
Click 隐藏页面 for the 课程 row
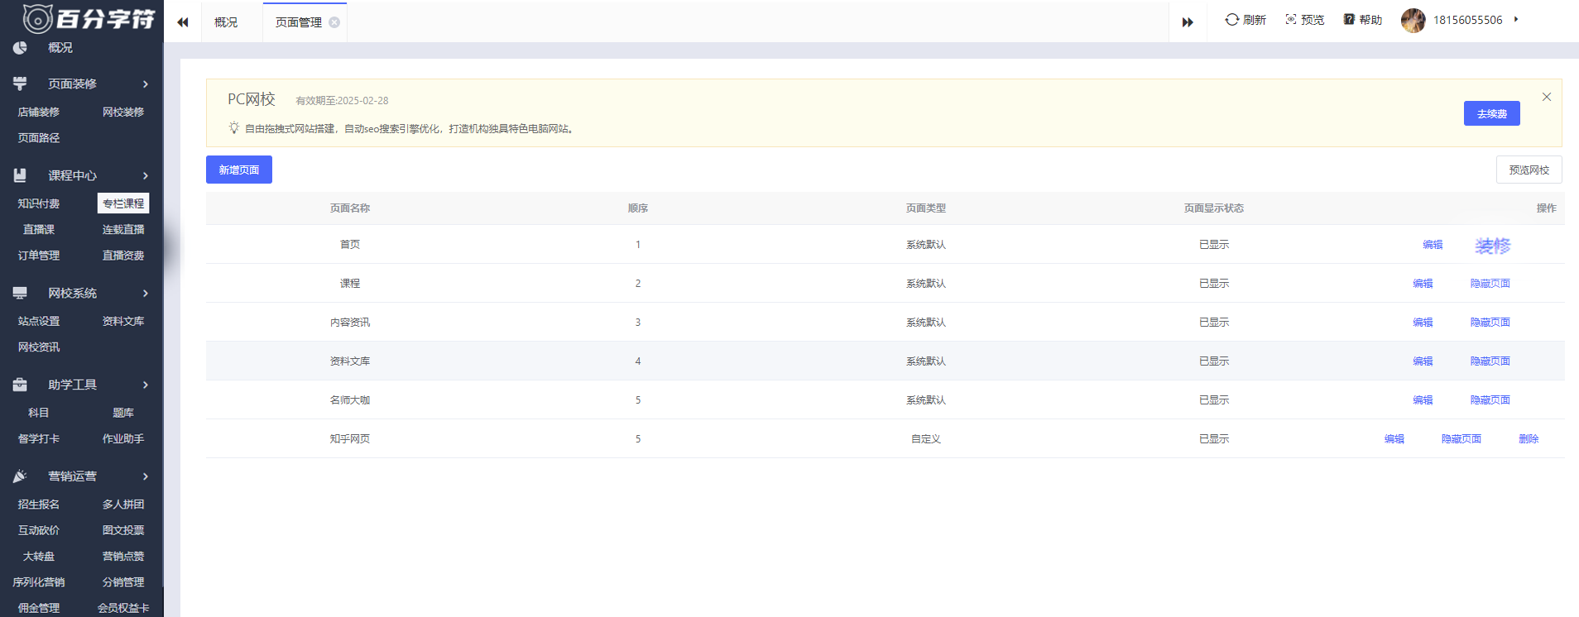click(1490, 284)
